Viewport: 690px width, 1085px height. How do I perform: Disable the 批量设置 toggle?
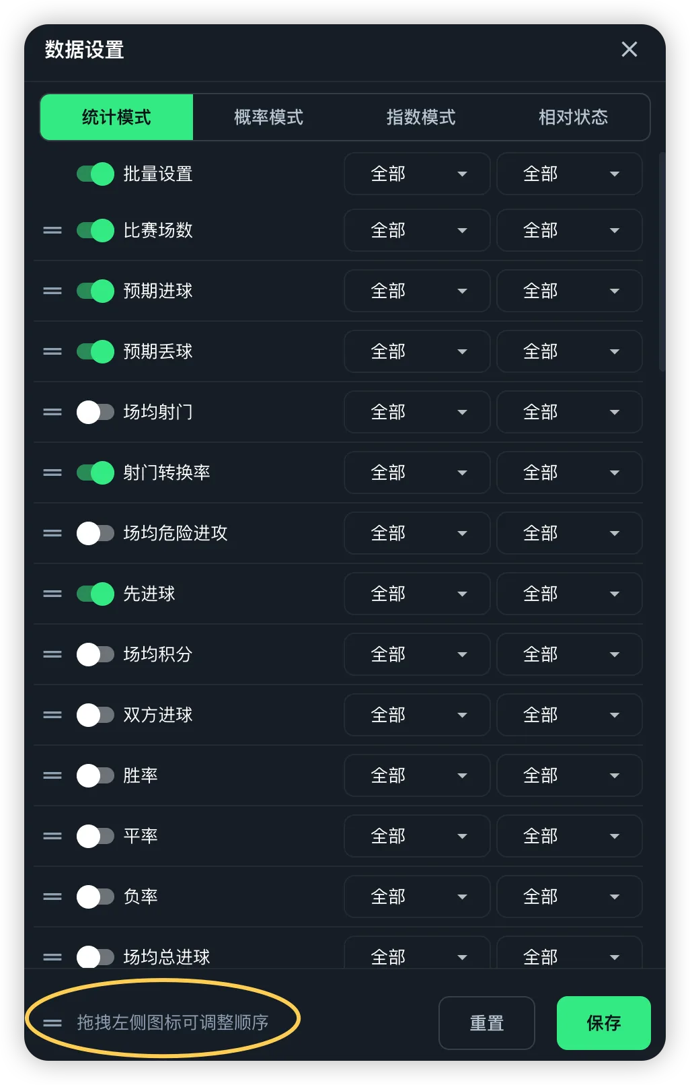[95, 174]
